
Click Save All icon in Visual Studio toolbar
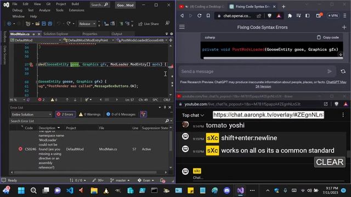[50, 24]
